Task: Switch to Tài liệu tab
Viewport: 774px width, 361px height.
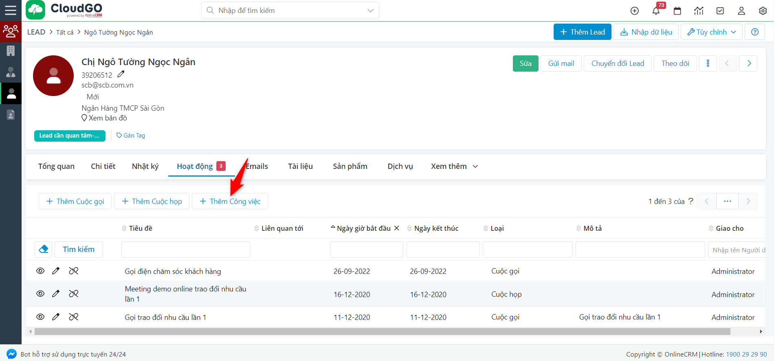Action: (300, 166)
